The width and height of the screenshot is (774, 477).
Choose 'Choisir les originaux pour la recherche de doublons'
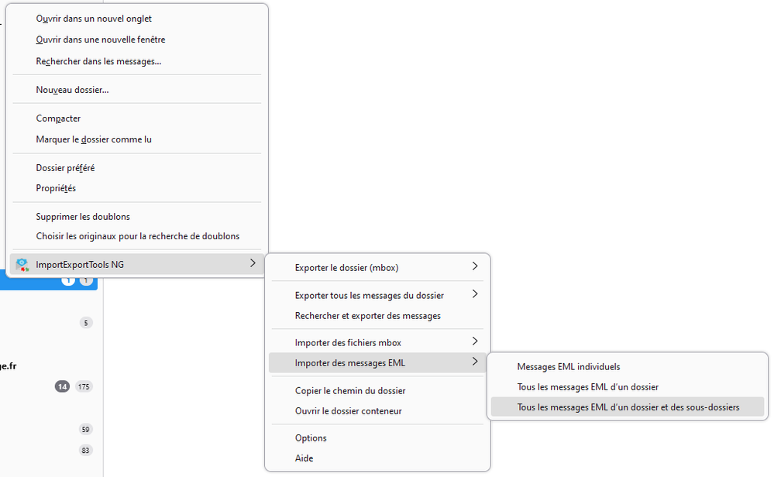coord(136,236)
